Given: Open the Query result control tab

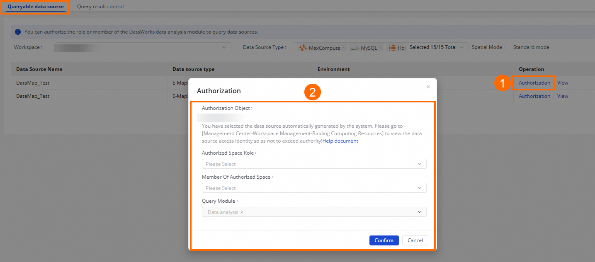Looking at the screenshot, I should (x=100, y=7).
